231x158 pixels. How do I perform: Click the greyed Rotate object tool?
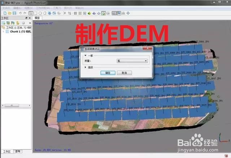coord(59,13)
